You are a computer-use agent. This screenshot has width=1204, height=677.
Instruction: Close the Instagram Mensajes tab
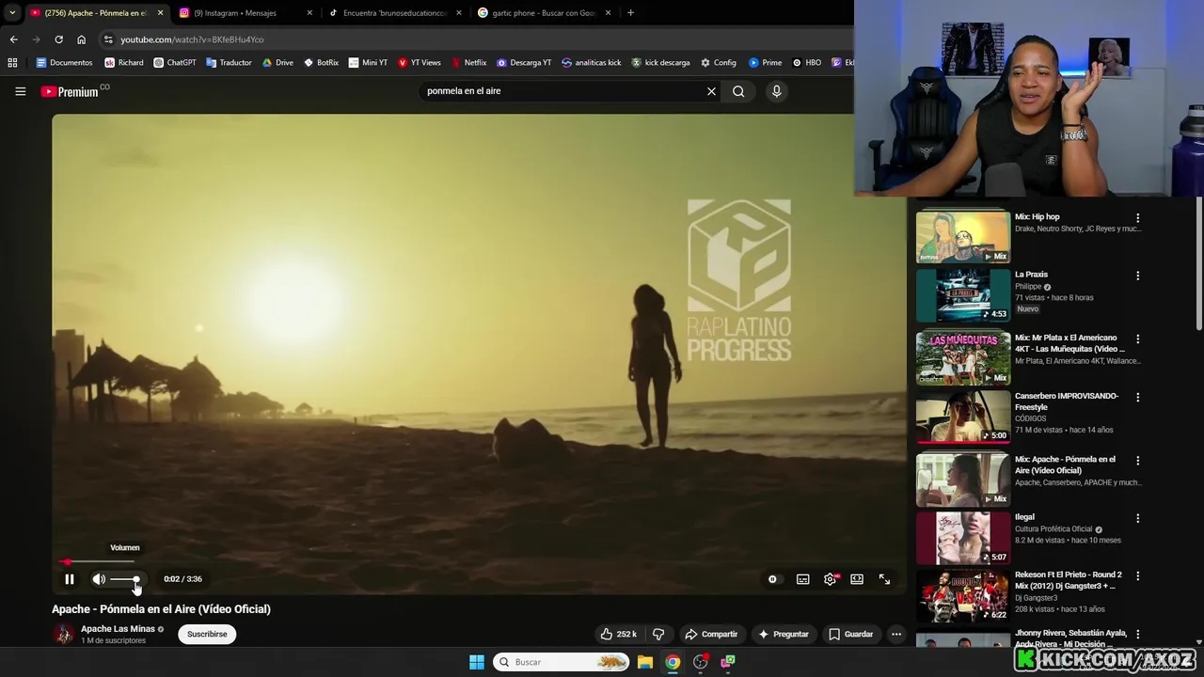[x=309, y=13]
